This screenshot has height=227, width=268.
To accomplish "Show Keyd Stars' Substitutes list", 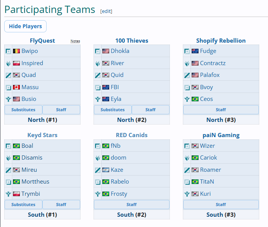I will pyautogui.click(x=23, y=205).
